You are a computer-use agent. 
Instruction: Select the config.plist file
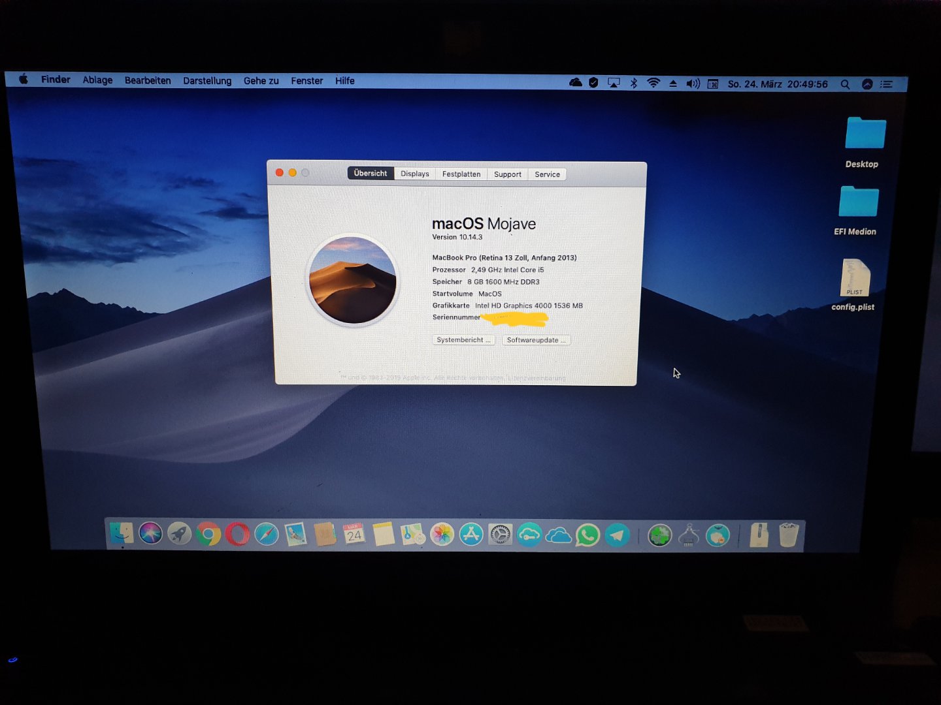[x=853, y=285]
